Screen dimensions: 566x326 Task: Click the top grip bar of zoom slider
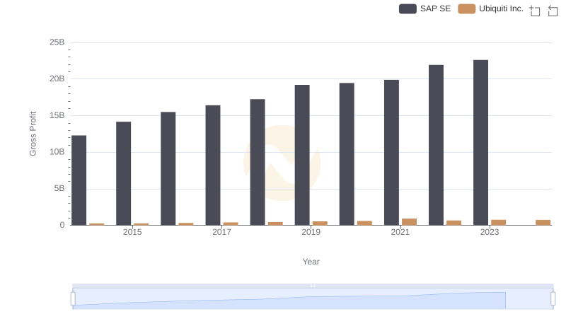(313, 286)
